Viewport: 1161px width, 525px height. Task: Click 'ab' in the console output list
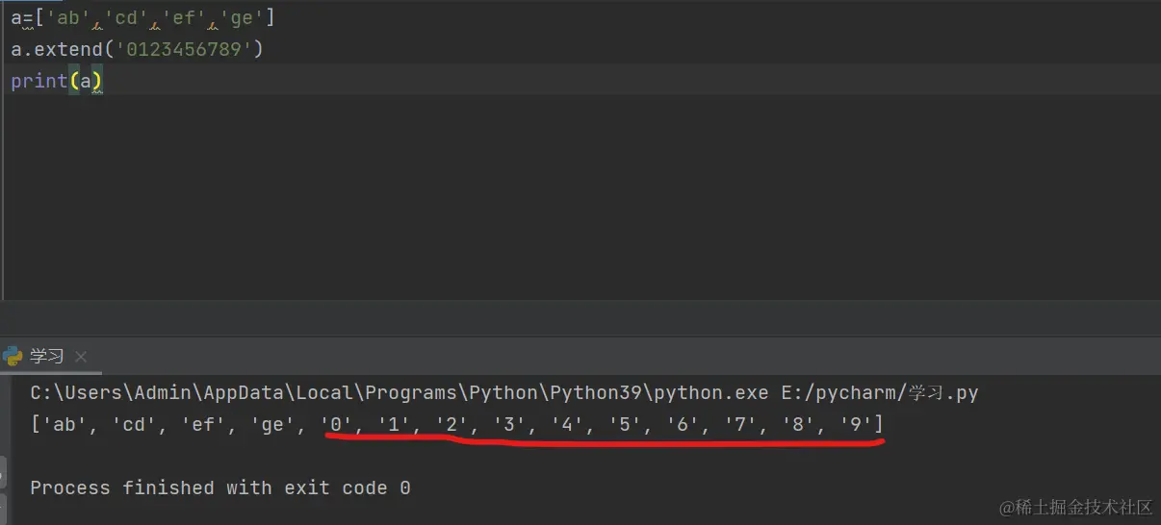point(64,423)
